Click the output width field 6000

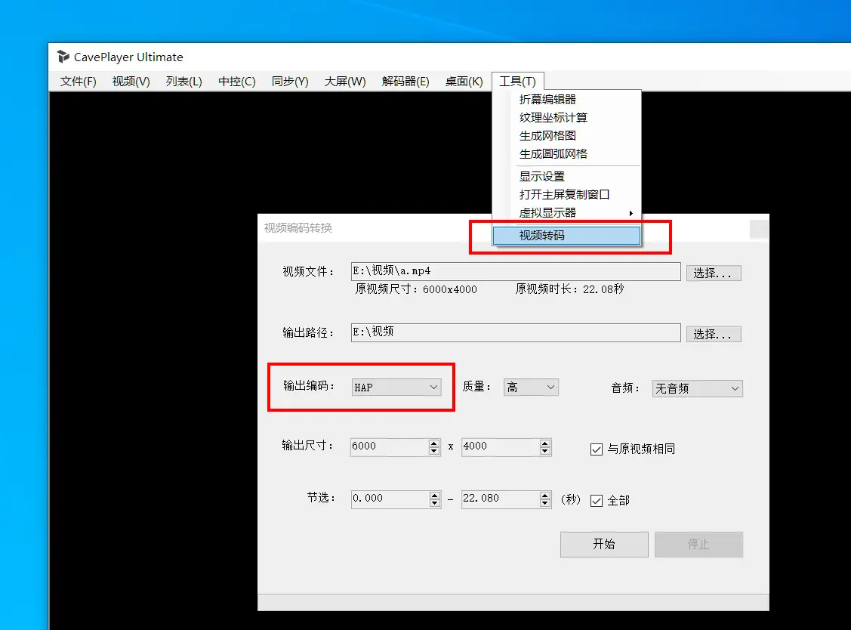389,446
